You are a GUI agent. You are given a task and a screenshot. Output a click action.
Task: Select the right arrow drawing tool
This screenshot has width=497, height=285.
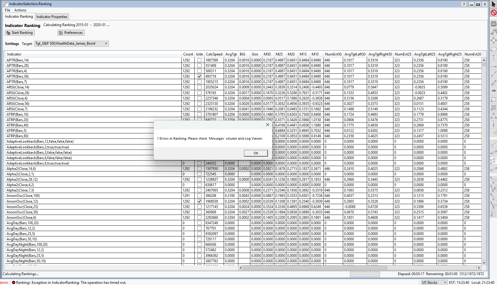[x=493, y=91]
